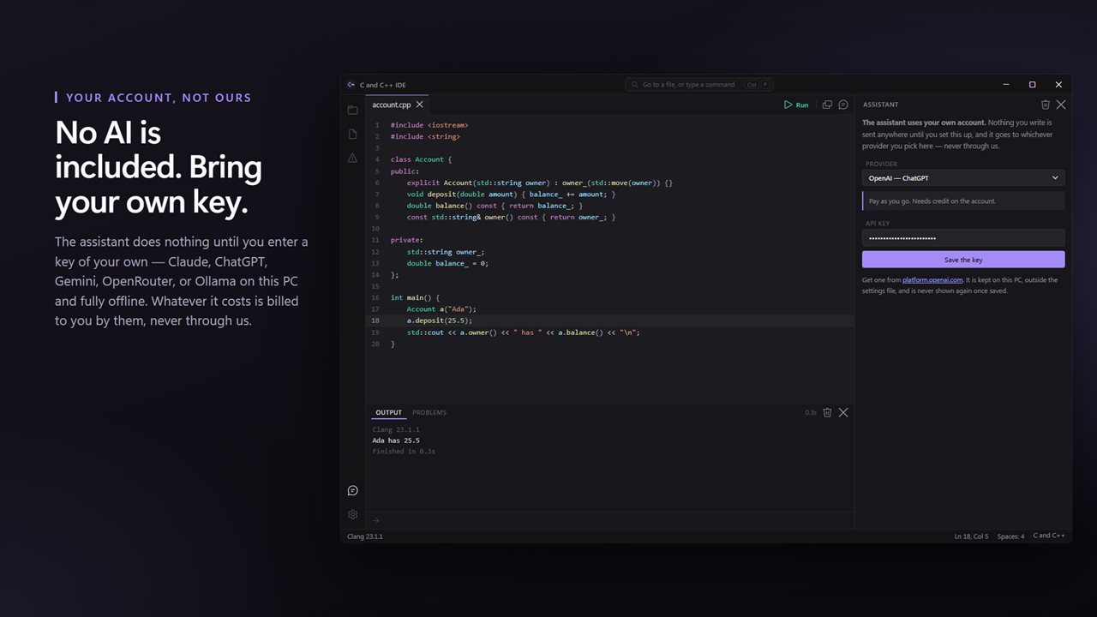Click the arrow prompt icon in input row

(x=375, y=520)
